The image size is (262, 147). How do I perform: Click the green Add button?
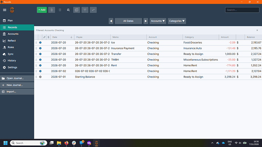tap(42, 10)
